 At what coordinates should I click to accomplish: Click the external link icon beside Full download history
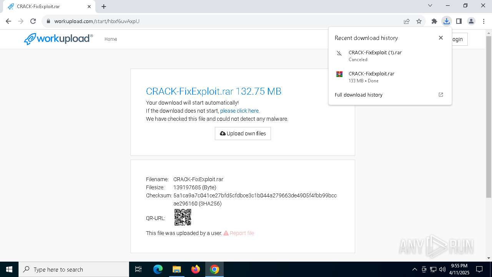441,95
